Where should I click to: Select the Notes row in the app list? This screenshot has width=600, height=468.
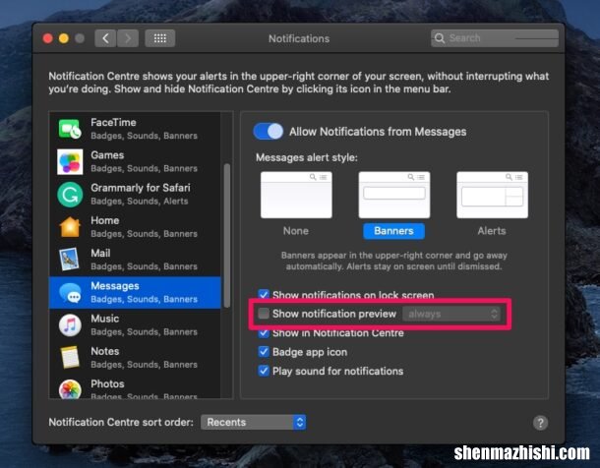135,358
